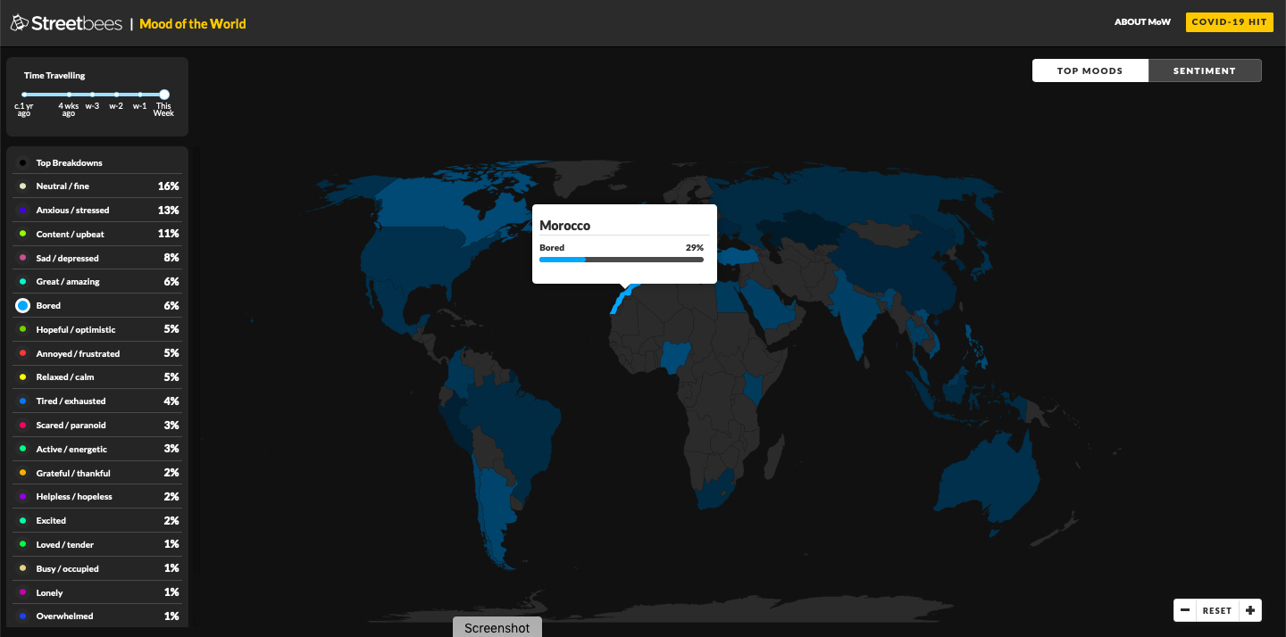The height and width of the screenshot is (637, 1286).
Task: Click the Anxious/stressed purple dot icon
Action: pos(22,210)
